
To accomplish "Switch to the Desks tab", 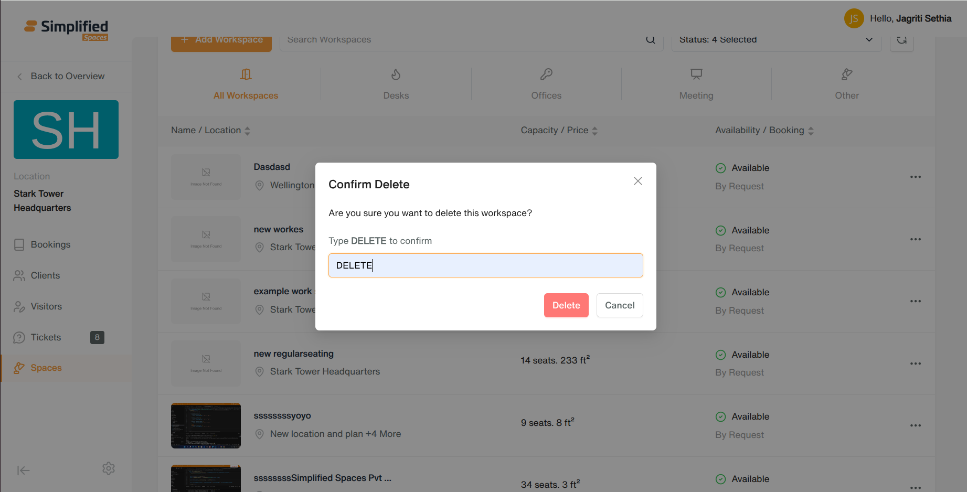I will (396, 84).
